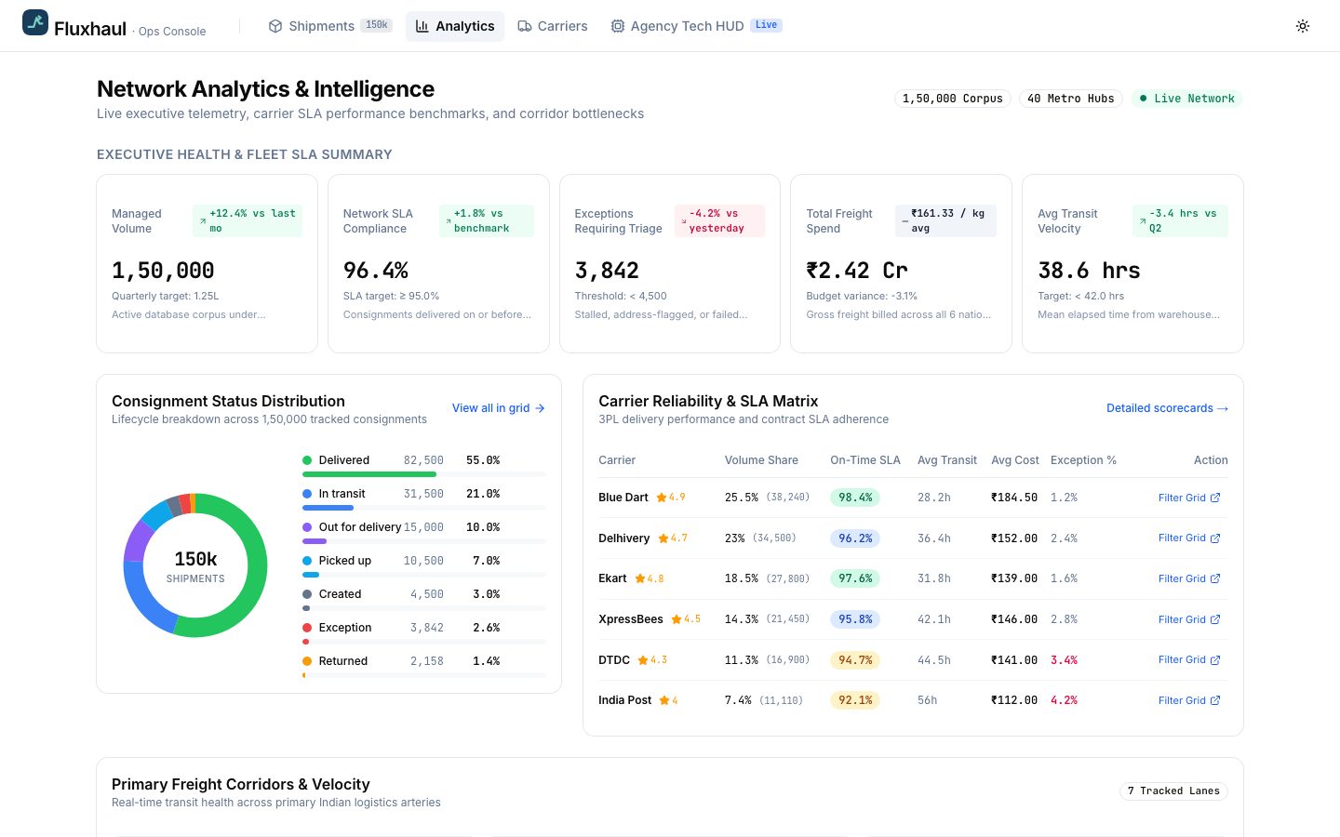Open View all in grid link
The width and height of the screenshot is (1340, 837).
pyautogui.click(x=499, y=408)
